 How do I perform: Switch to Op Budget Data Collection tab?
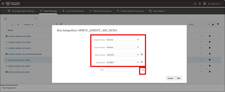[21, 11]
